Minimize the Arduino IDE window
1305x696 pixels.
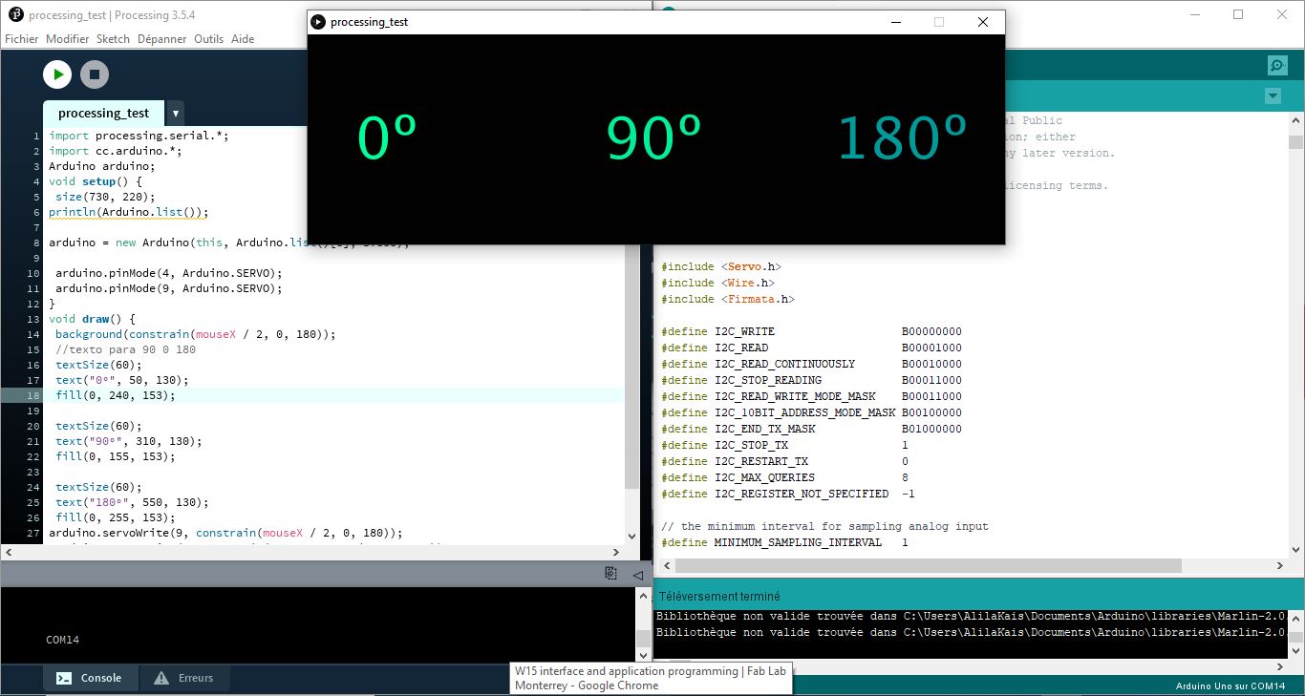pyautogui.click(x=1194, y=14)
